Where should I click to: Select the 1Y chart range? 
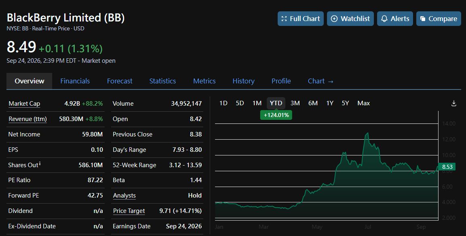pos(330,103)
